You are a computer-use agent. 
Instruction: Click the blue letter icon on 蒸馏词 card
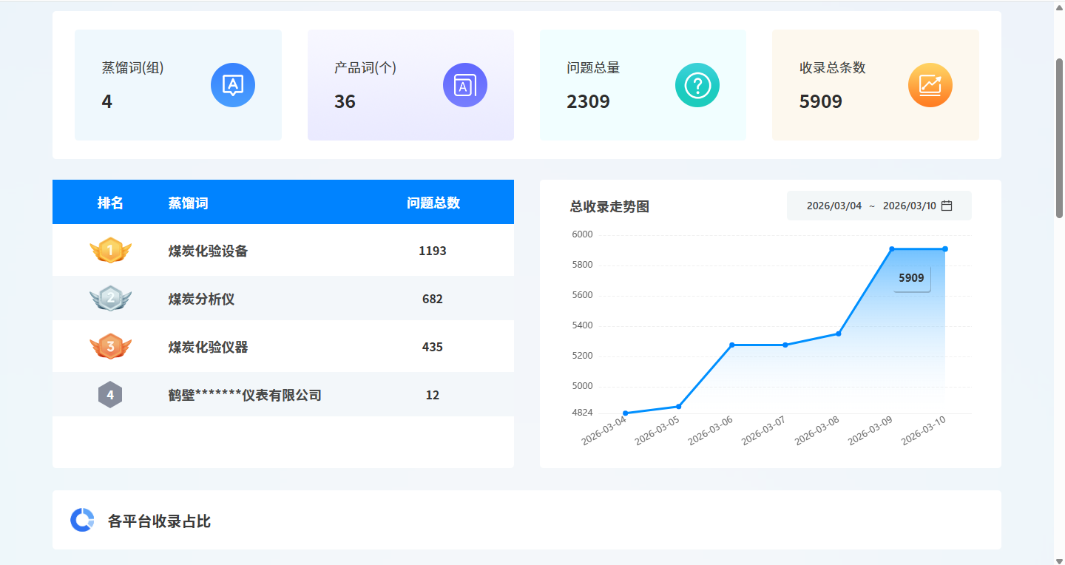(x=233, y=85)
